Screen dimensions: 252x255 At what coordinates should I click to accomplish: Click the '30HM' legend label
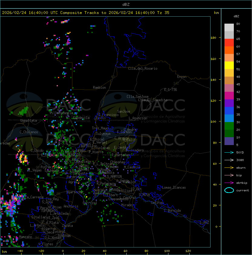tap(240, 160)
